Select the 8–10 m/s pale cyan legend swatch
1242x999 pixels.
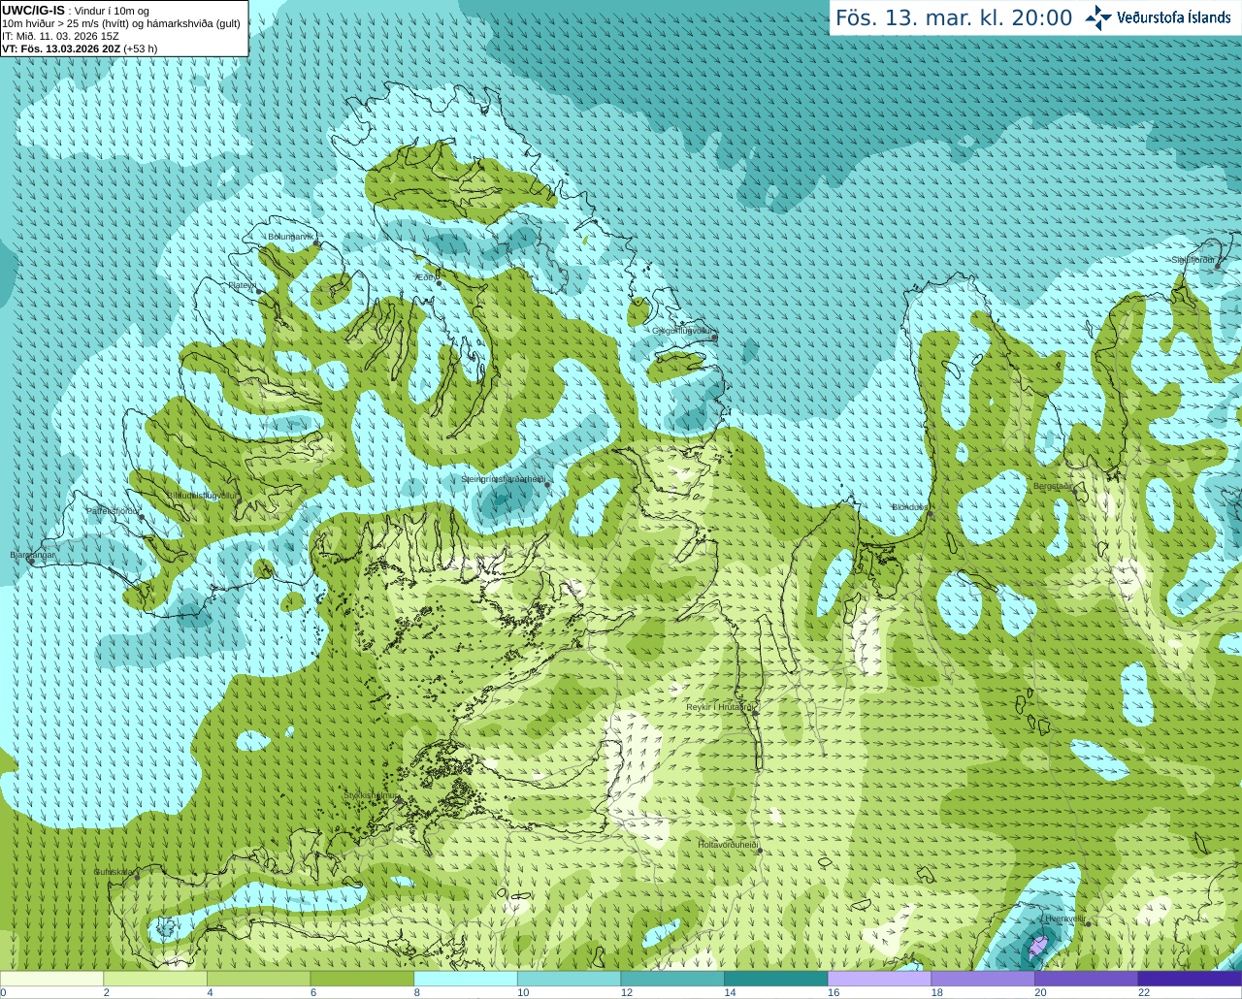pos(466,979)
